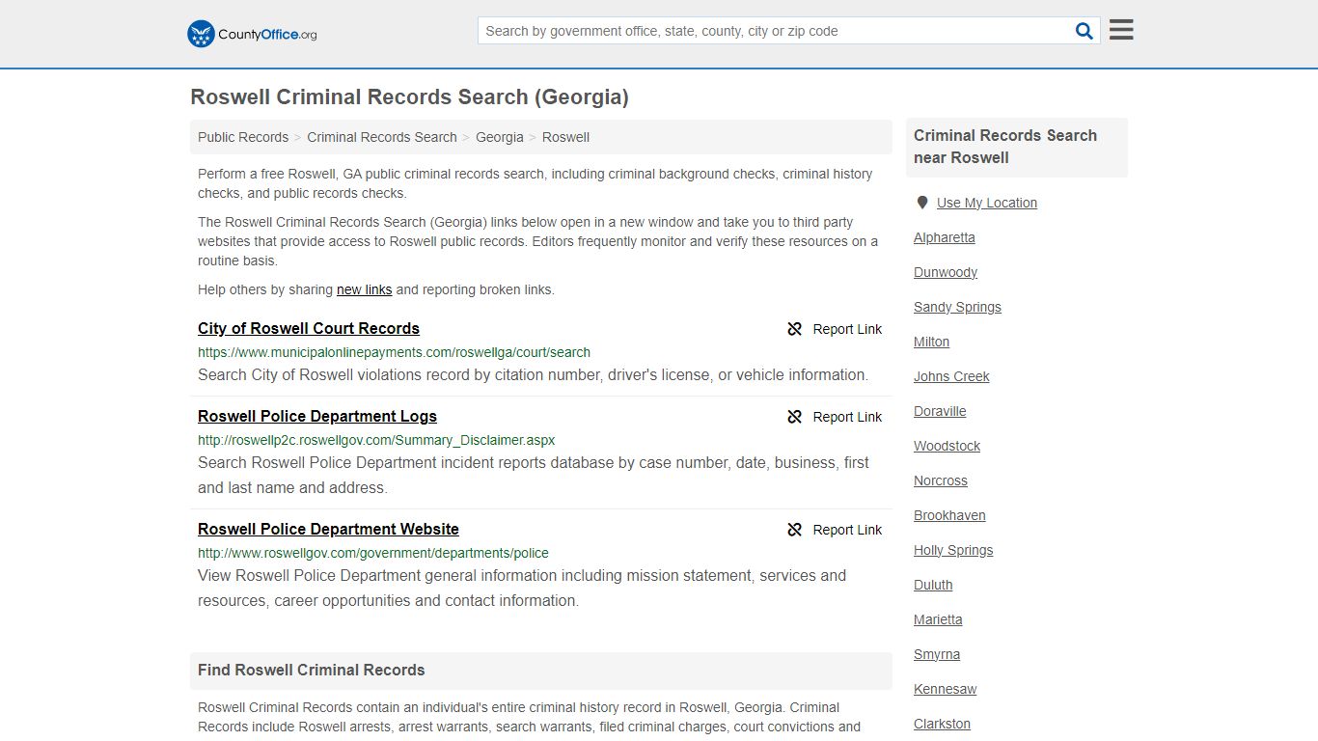This screenshot has width=1318, height=741.
Task: Go to Georgia breadcrumb
Action: [x=500, y=137]
